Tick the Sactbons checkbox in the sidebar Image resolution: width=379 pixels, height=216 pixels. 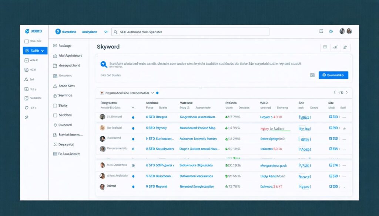point(55,116)
